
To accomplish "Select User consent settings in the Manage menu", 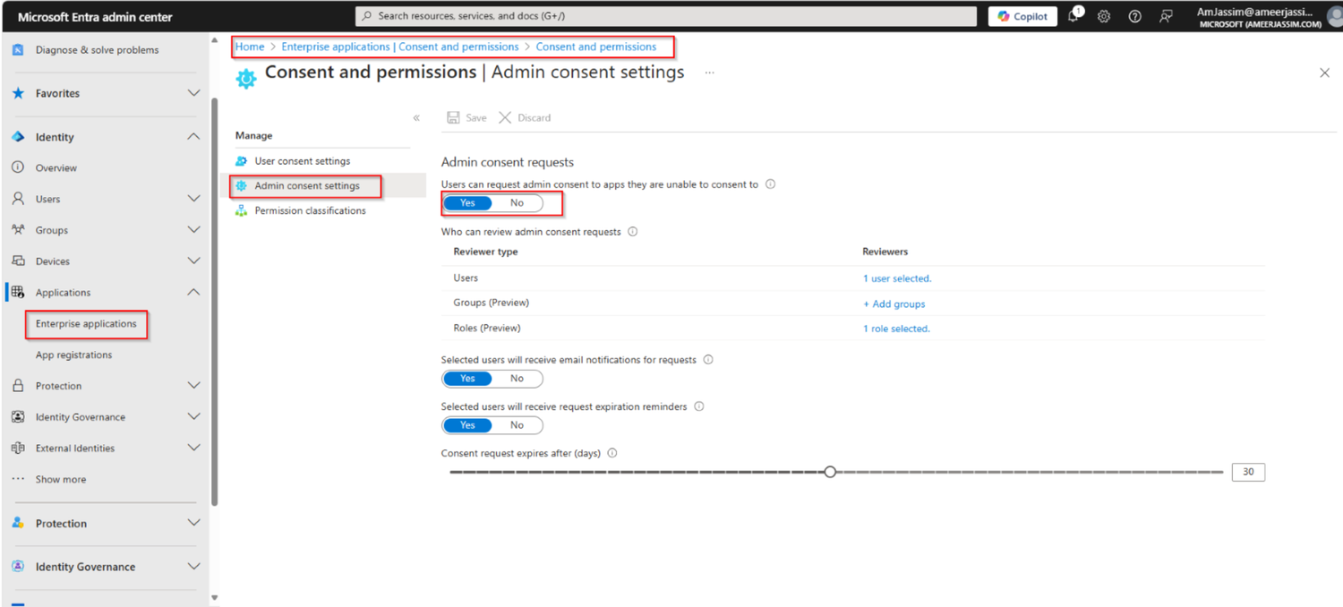I will click(299, 160).
